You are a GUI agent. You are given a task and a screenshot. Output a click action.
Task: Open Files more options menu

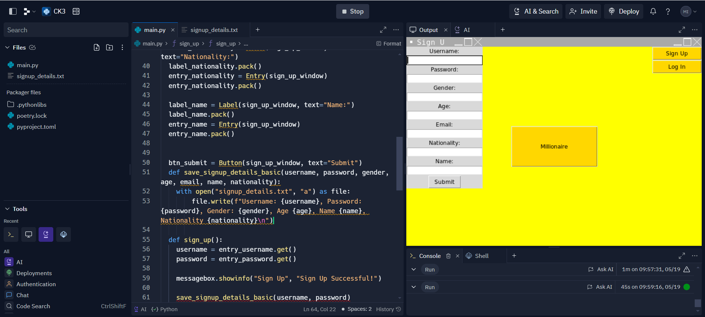[122, 47]
